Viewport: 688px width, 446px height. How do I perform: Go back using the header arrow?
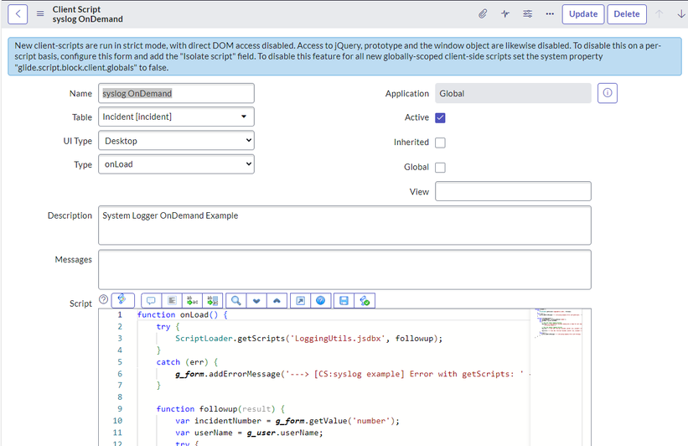[x=18, y=14]
